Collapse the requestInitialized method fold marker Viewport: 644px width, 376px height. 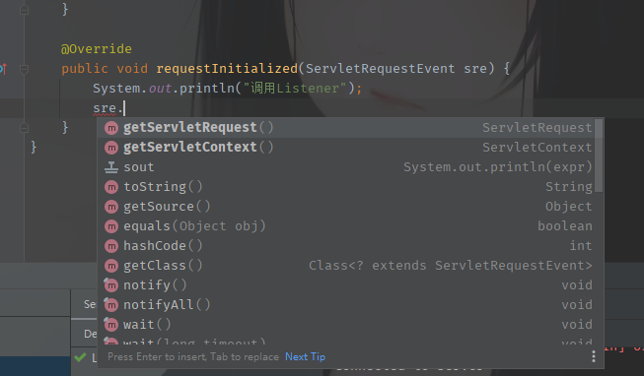point(25,69)
